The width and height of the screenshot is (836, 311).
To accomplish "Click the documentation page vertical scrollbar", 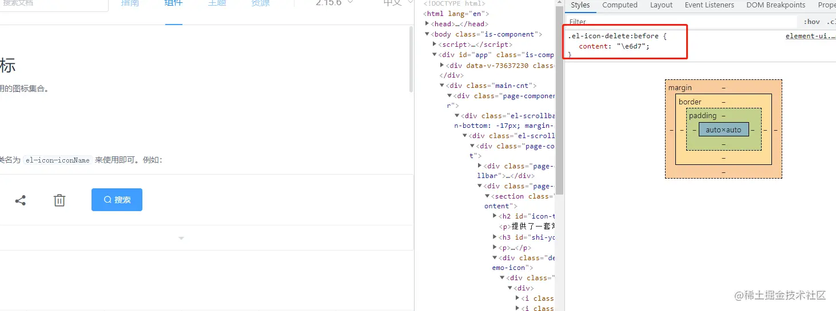I will tap(411, 59).
